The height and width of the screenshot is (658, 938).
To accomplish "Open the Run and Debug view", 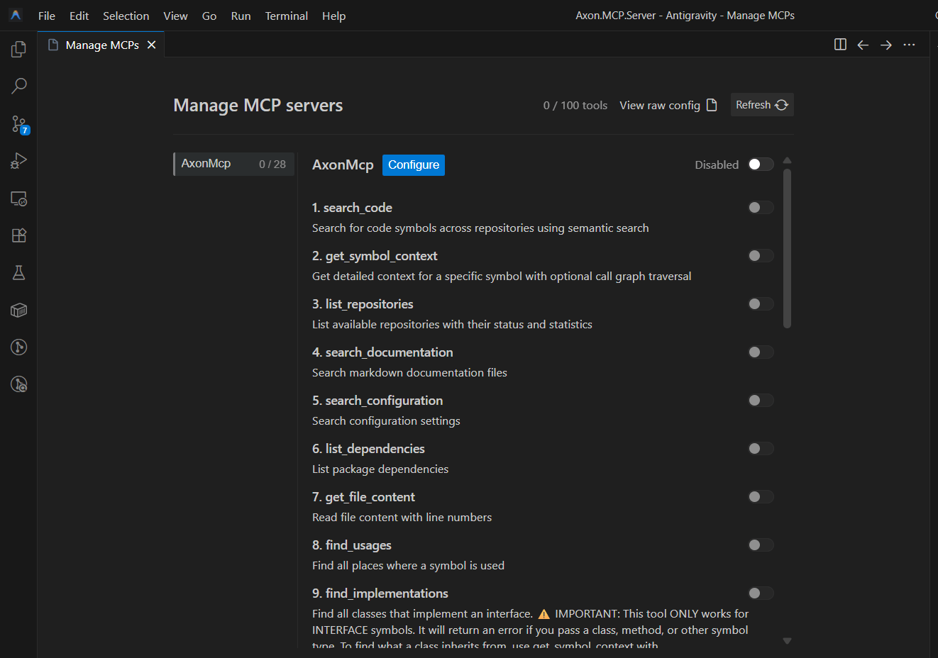I will click(18, 161).
